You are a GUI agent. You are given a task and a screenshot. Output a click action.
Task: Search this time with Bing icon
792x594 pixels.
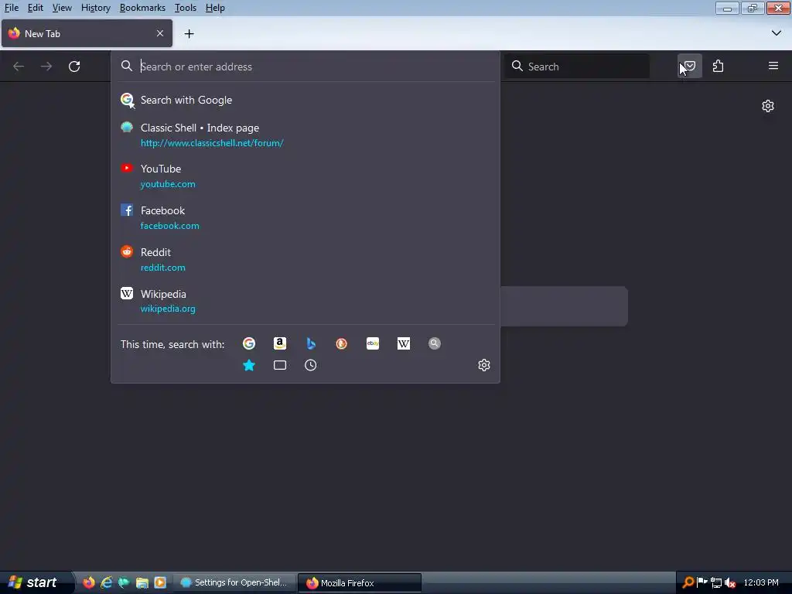pos(311,343)
